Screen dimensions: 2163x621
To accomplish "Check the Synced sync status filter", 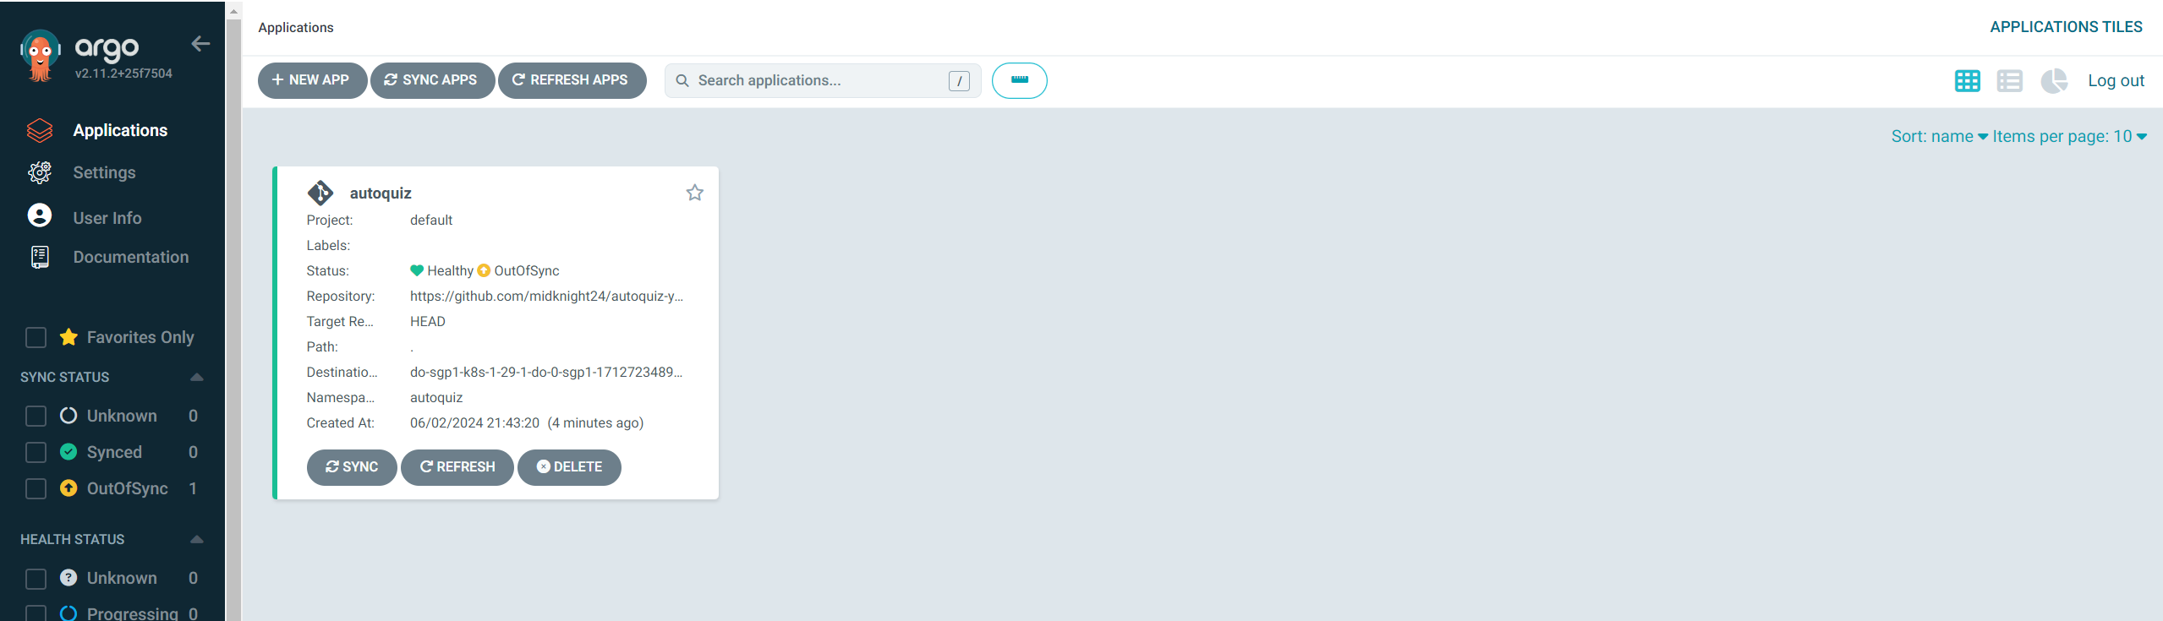I will (36, 453).
